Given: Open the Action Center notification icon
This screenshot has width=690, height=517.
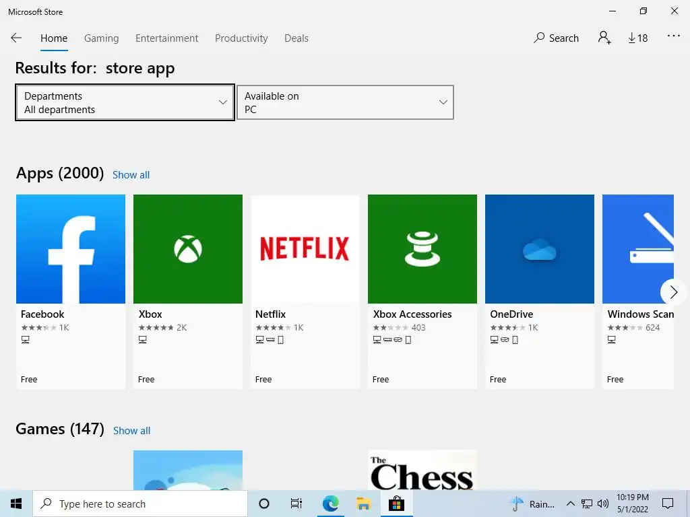Looking at the screenshot, I should click(x=668, y=504).
